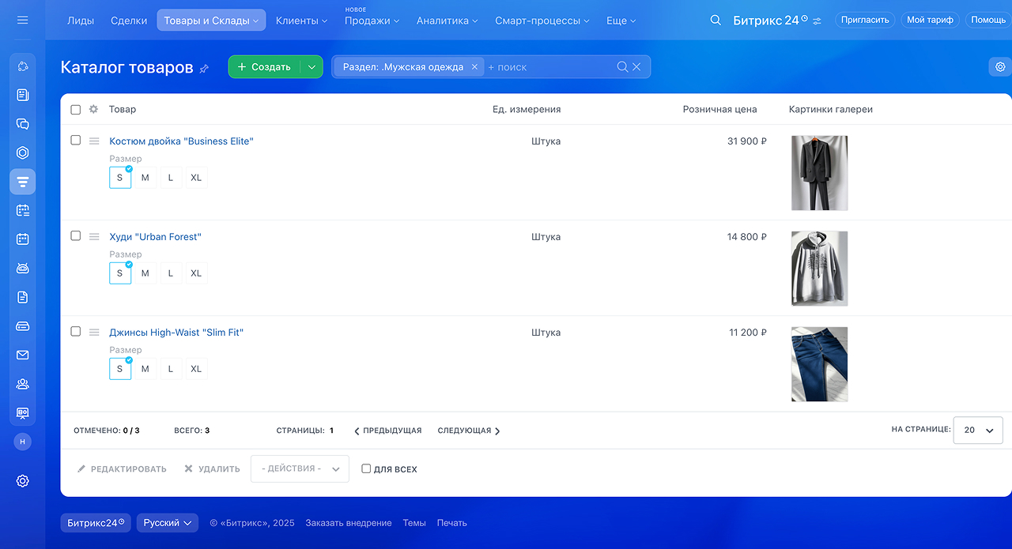Switch to the Сделки tab
This screenshot has width=1012, height=549.
click(129, 21)
